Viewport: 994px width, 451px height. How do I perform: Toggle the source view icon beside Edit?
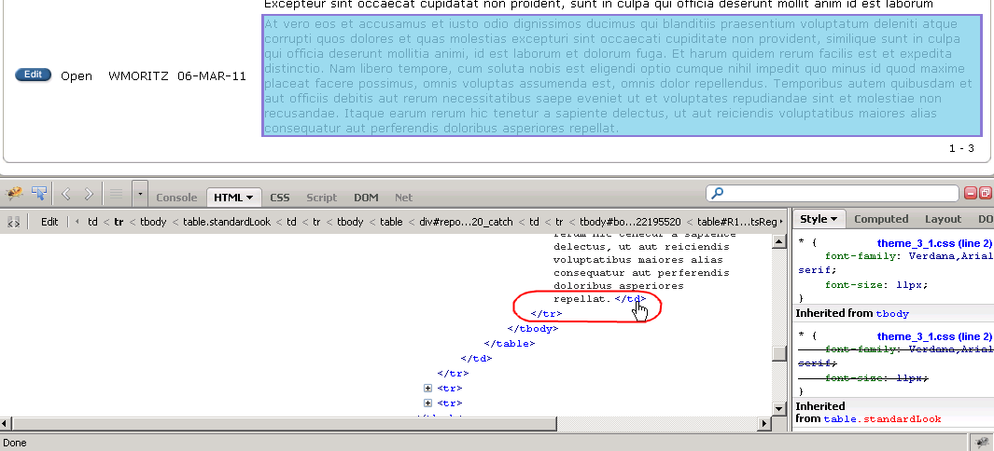click(13, 222)
